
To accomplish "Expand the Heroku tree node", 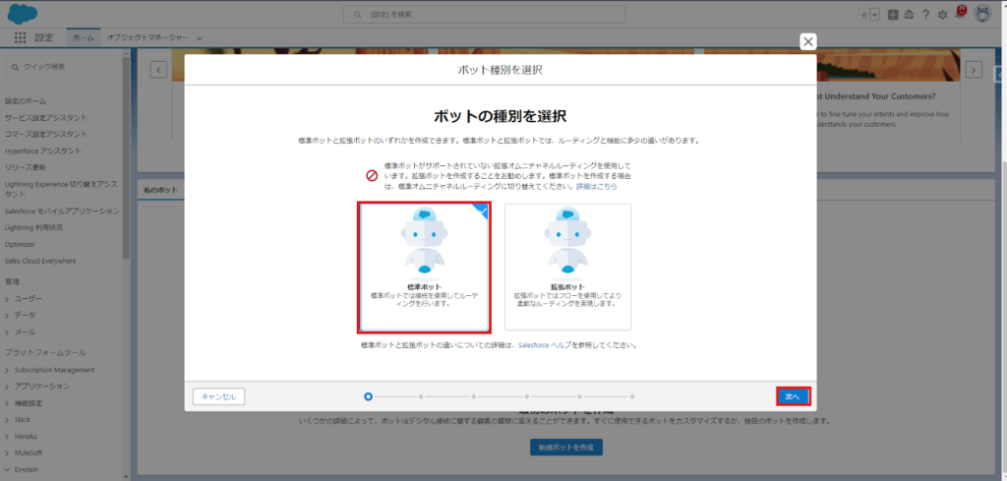I will pyautogui.click(x=7, y=436).
